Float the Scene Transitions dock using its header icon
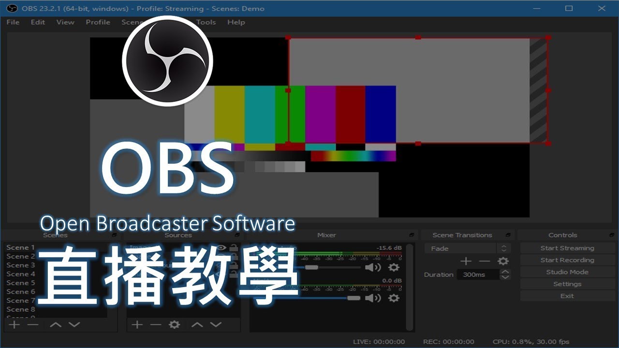The image size is (619, 348). click(x=508, y=235)
